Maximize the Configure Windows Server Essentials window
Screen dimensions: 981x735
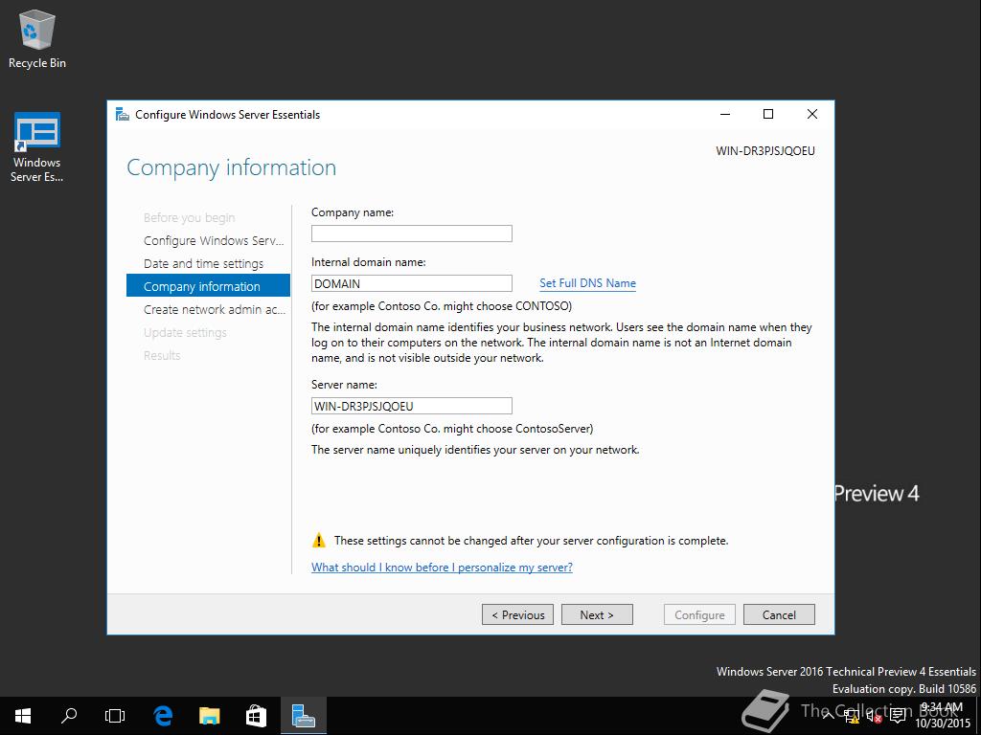pyautogui.click(x=768, y=114)
